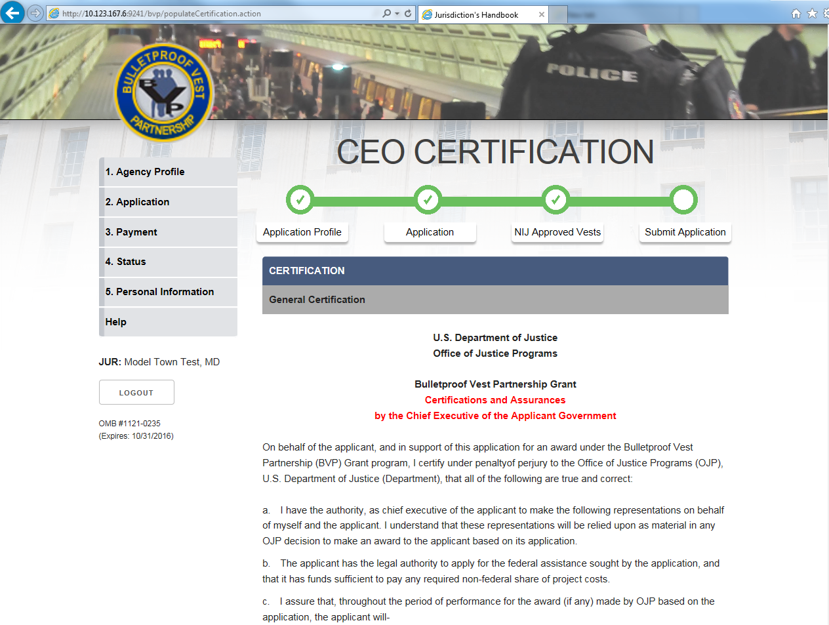Image resolution: width=829 pixels, height=625 pixels.
Task: Click the Application Profile step checkmark circle
Action: point(300,199)
